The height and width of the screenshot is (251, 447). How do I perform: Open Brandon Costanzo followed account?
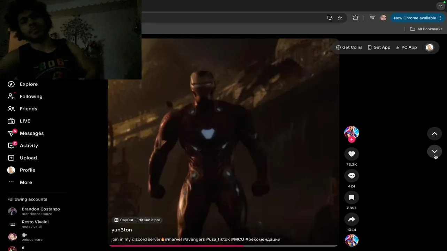pos(34,211)
